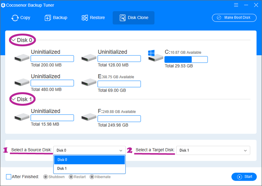
Task: Click the 'Total 69.00 GB' text
Action: tap(112, 90)
